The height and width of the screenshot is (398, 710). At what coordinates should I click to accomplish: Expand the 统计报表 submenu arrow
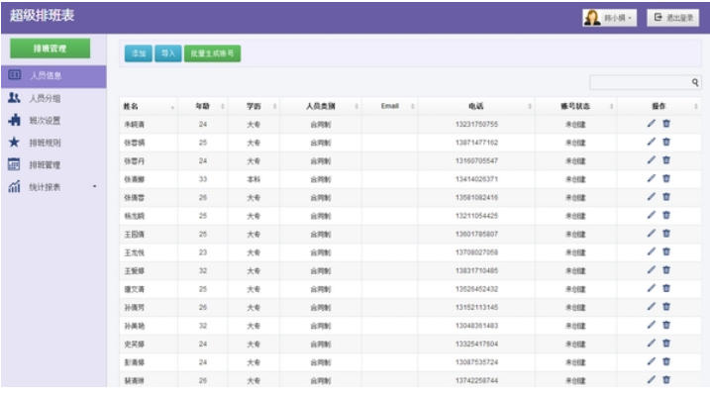coord(95,186)
